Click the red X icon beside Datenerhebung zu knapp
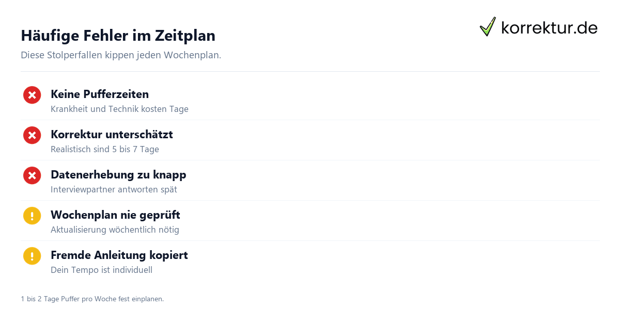The width and height of the screenshot is (620, 325). 32,175
